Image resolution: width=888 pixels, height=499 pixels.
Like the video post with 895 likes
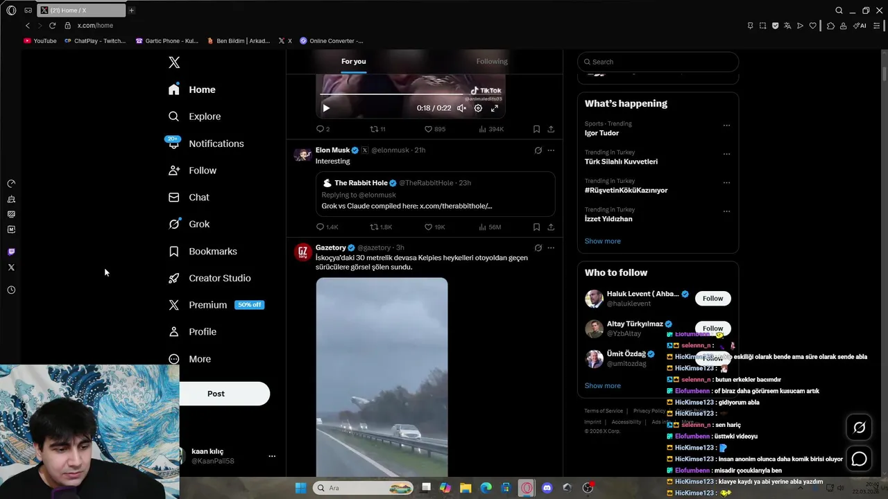point(435,129)
